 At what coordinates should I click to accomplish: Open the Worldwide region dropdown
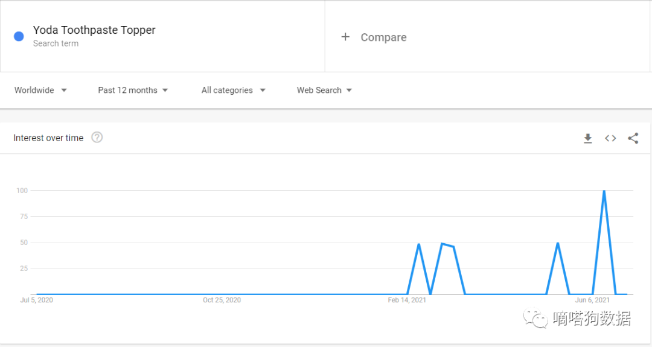point(40,91)
